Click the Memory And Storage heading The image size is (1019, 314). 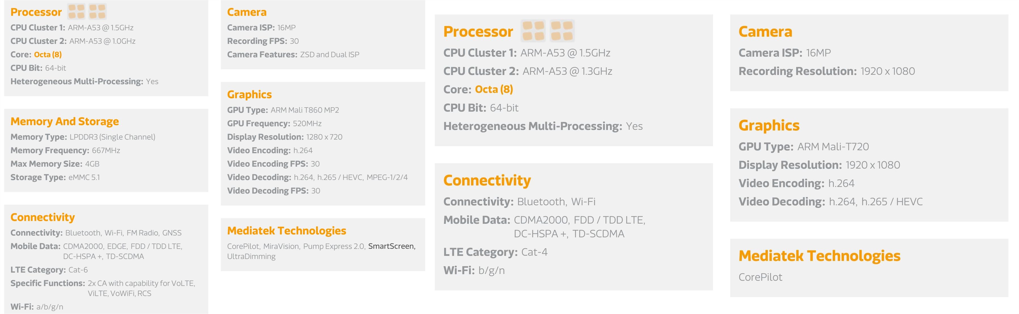65,121
